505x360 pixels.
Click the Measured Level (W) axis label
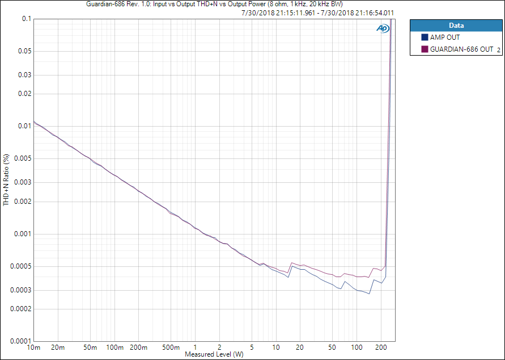(214, 354)
